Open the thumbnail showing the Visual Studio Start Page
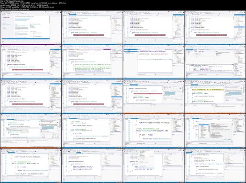 (x=31, y=27)
